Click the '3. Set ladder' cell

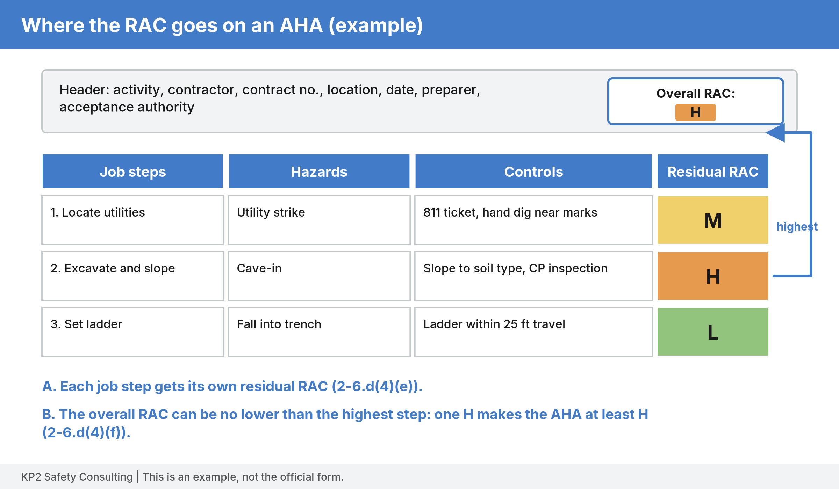(133, 332)
